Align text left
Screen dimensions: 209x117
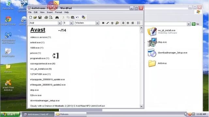[123, 23]
